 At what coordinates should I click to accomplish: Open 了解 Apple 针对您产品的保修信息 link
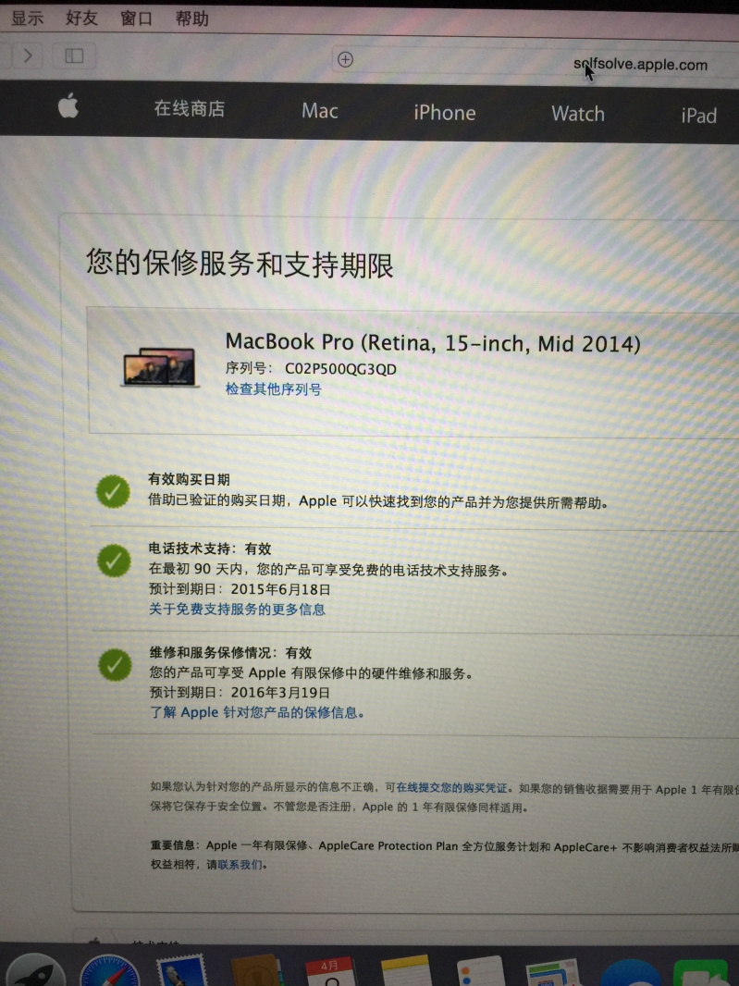click(x=256, y=712)
